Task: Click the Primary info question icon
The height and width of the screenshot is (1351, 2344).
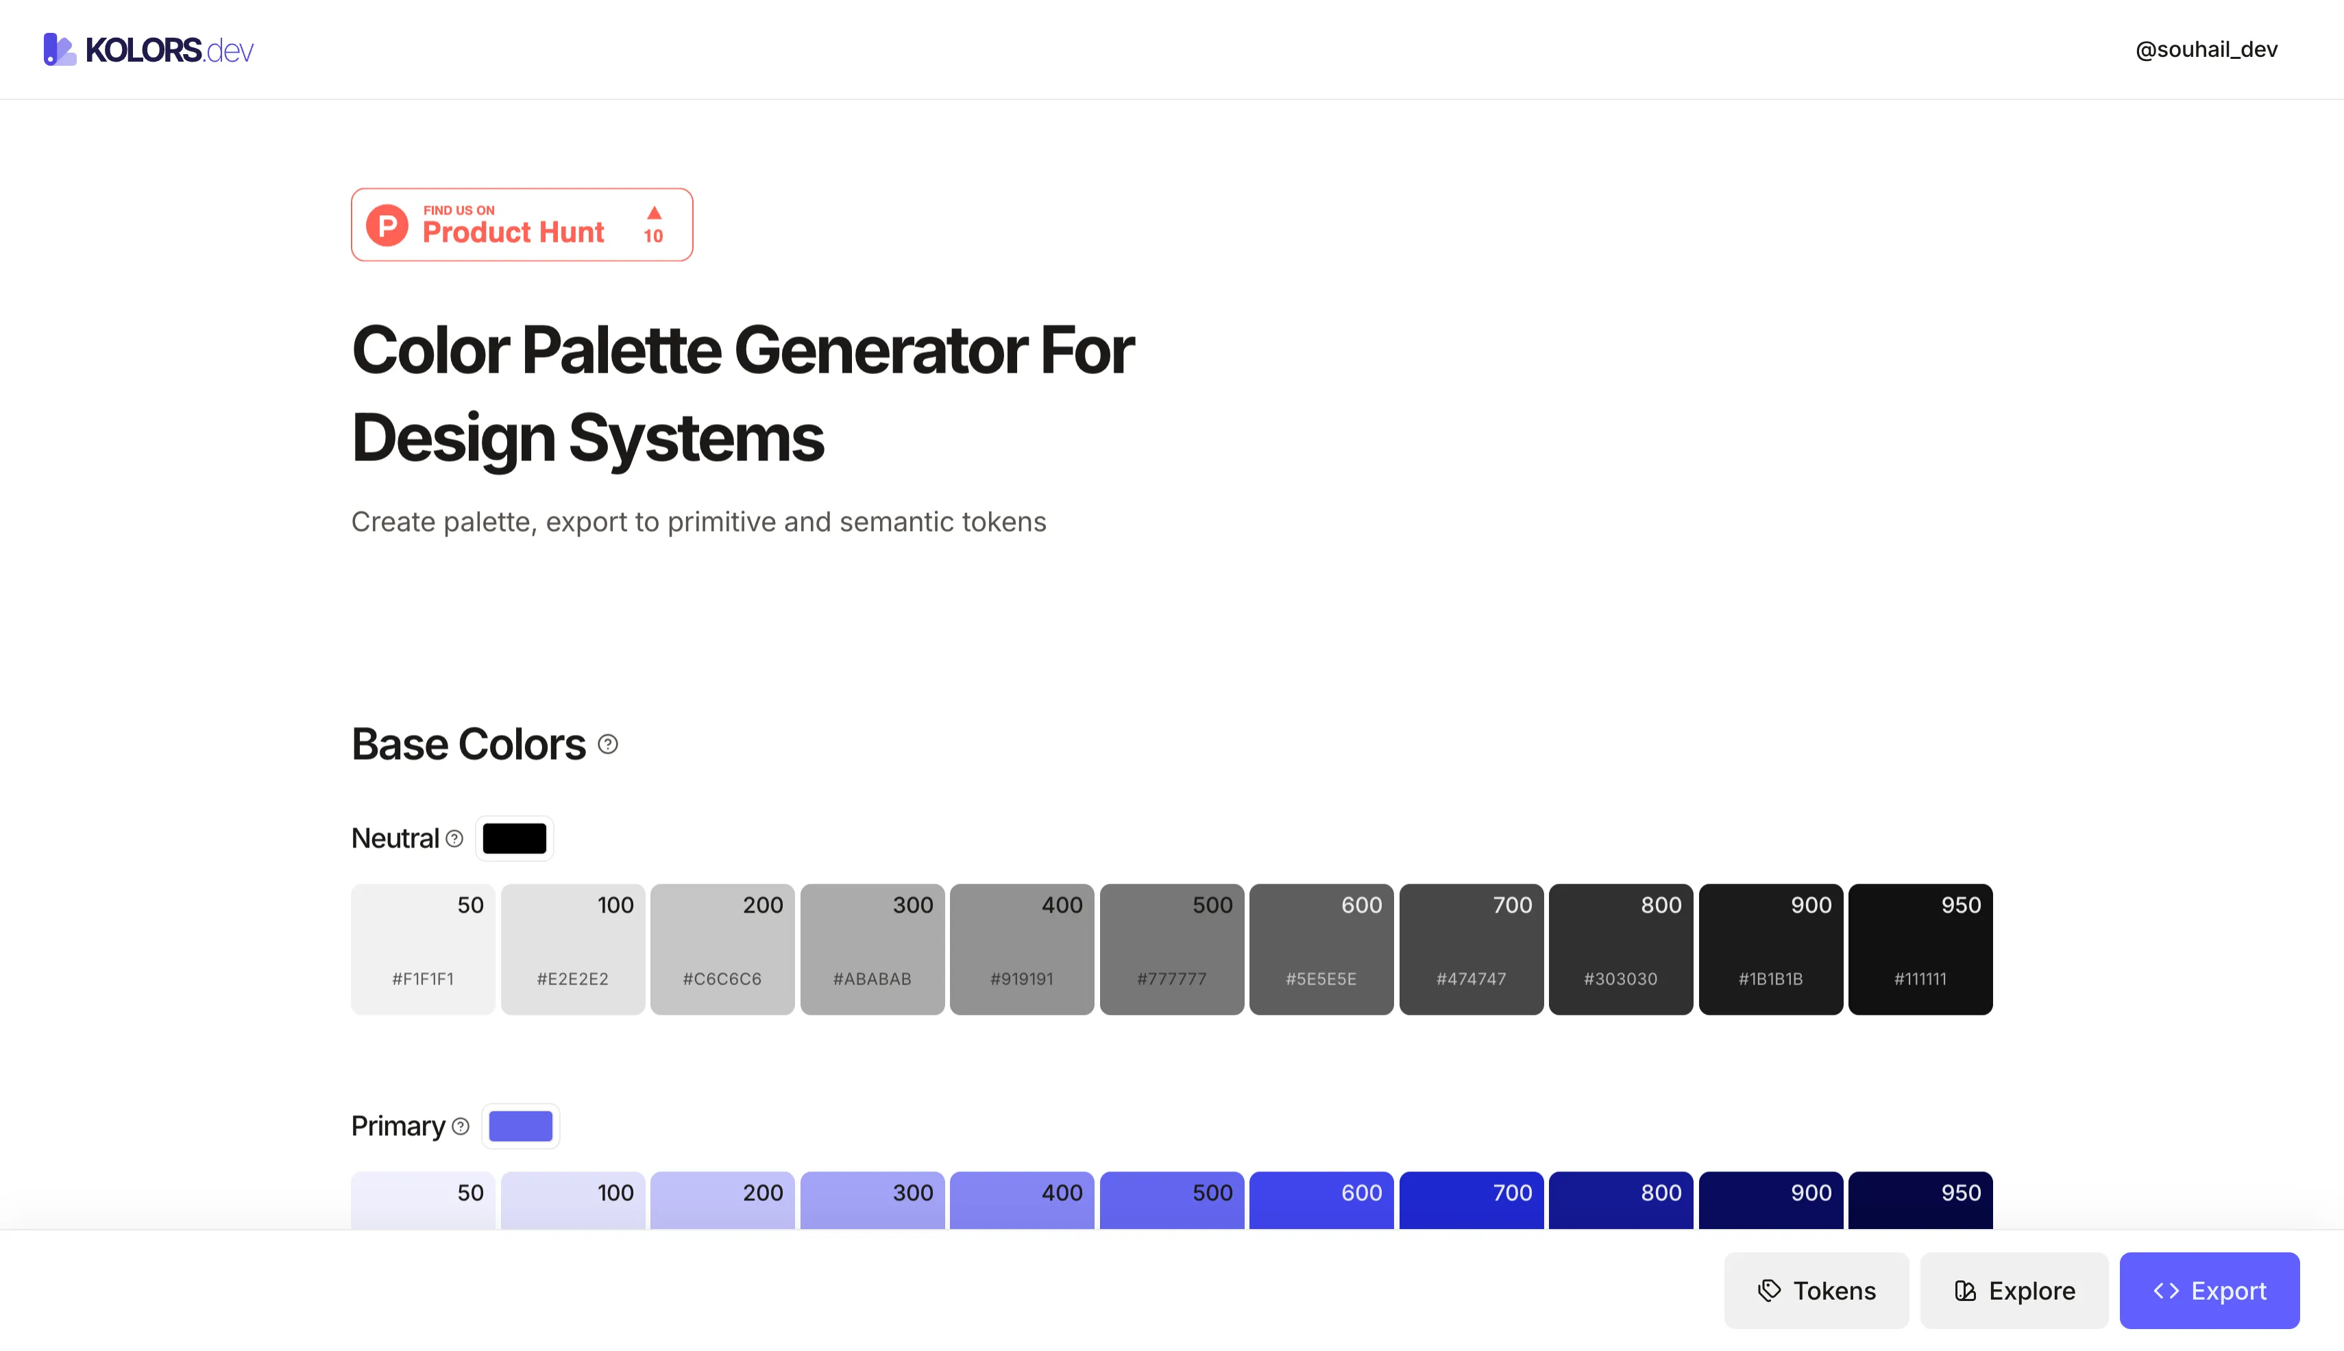Action: 461,1126
